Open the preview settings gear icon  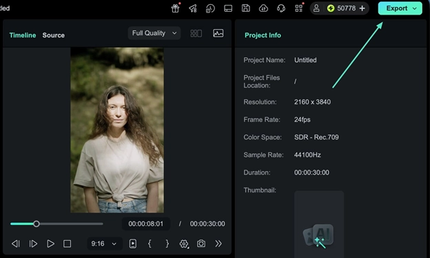pyautogui.click(x=184, y=244)
